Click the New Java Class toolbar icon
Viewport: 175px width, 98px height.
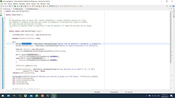coord(39,6)
